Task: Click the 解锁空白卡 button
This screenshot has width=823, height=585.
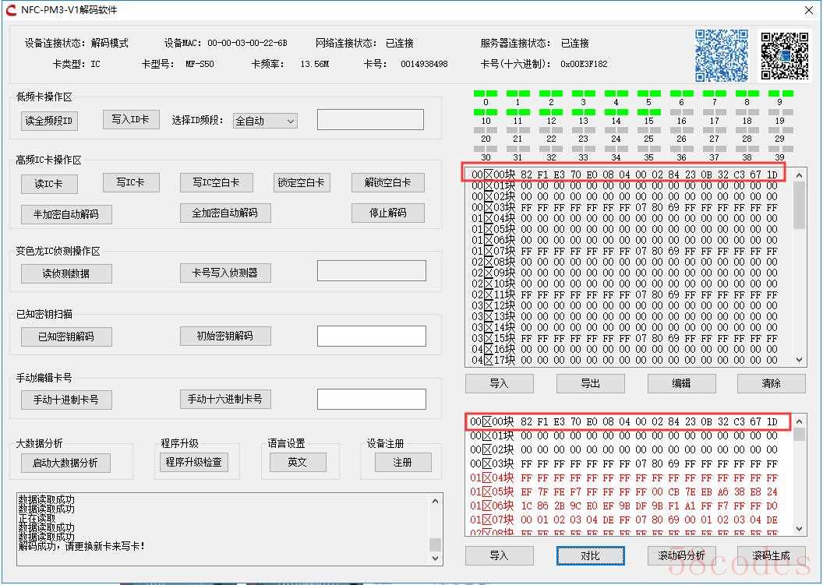Action: tap(388, 182)
